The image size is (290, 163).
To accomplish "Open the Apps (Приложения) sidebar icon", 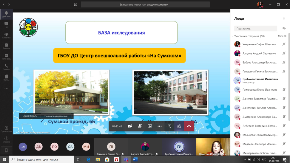I will (6, 129).
